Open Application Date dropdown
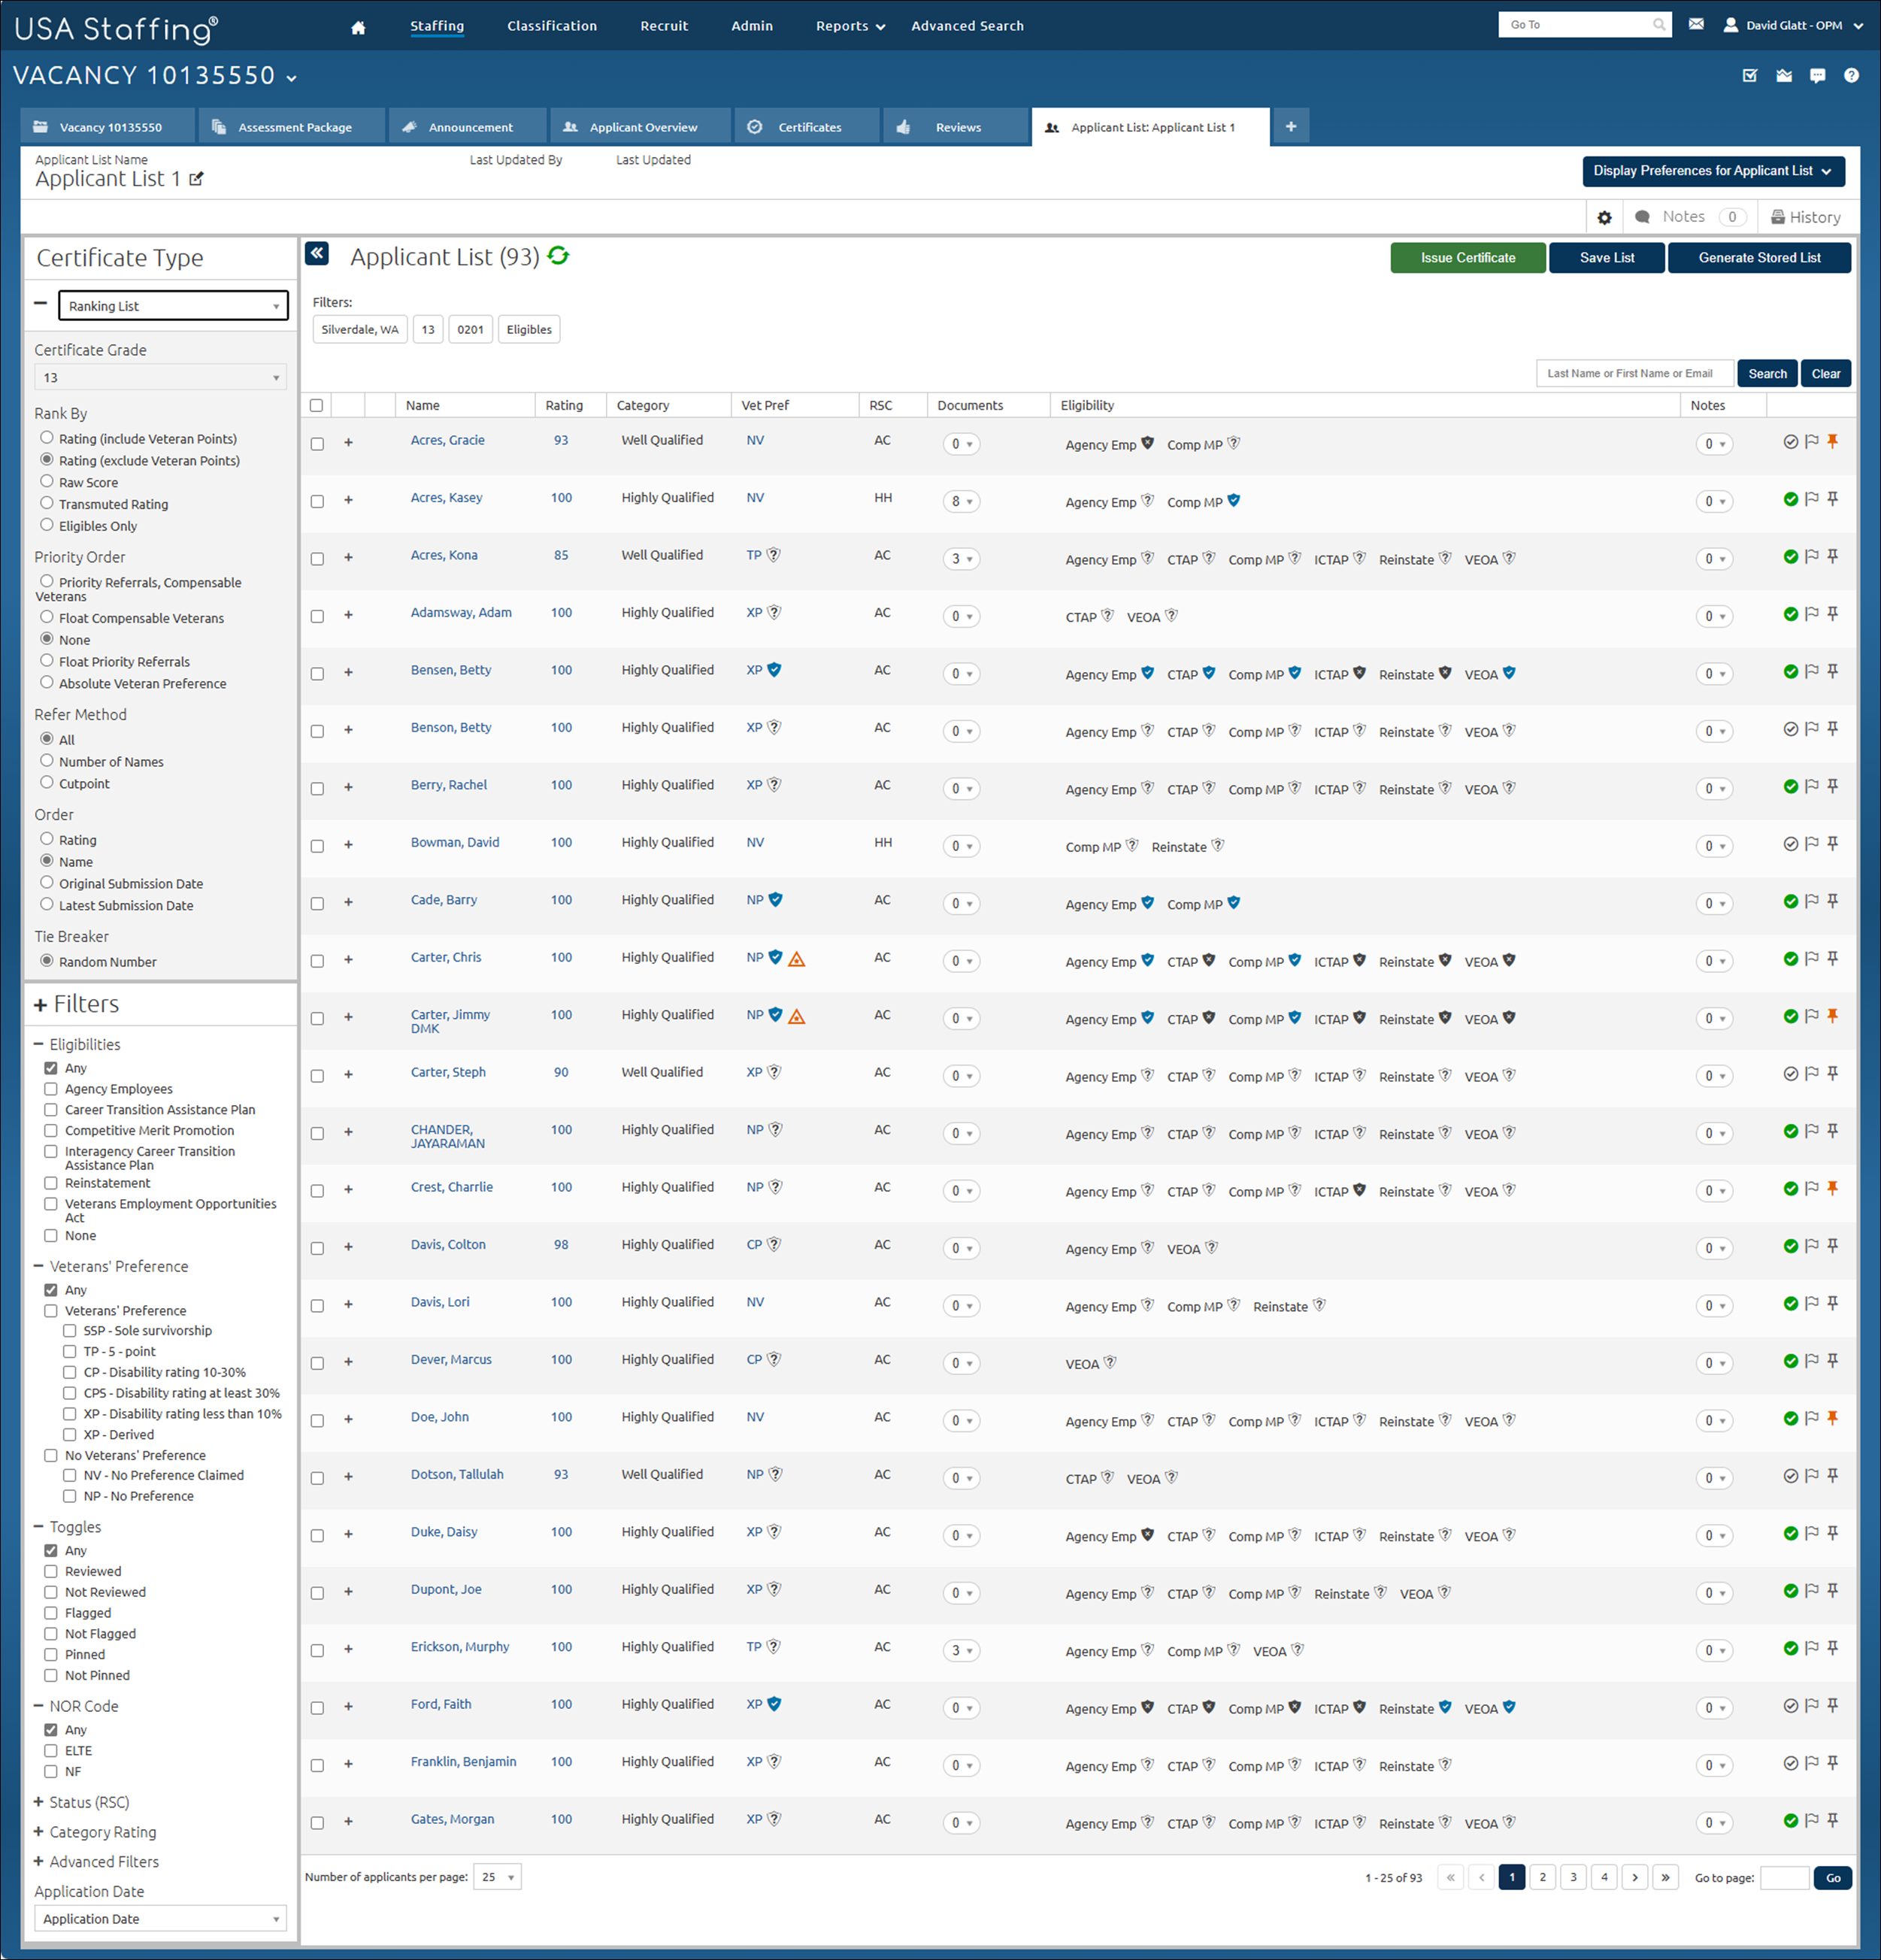1881x1960 pixels. (160, 1919)
